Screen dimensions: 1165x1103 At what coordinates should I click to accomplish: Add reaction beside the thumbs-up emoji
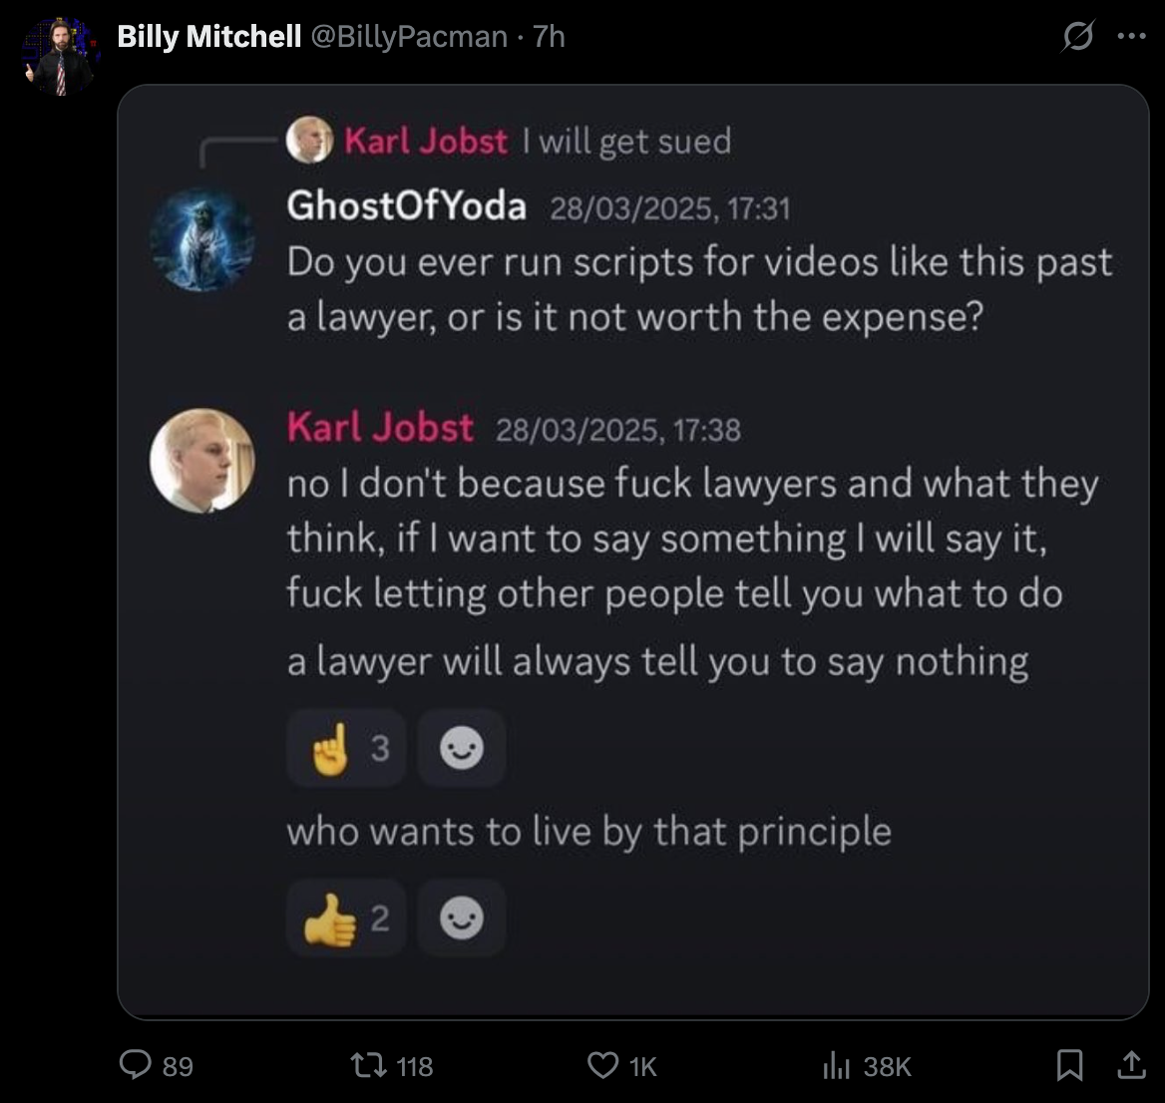point(461,919)
